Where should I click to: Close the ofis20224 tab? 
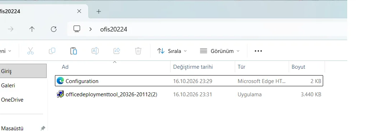click(x=79, y=11)
